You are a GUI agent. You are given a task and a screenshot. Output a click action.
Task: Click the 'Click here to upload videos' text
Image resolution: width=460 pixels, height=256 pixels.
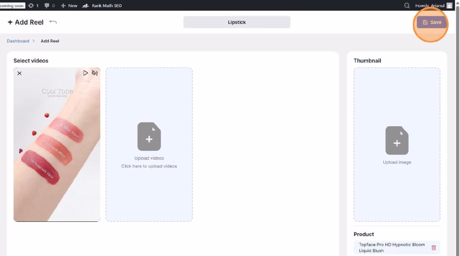point(149,166)
